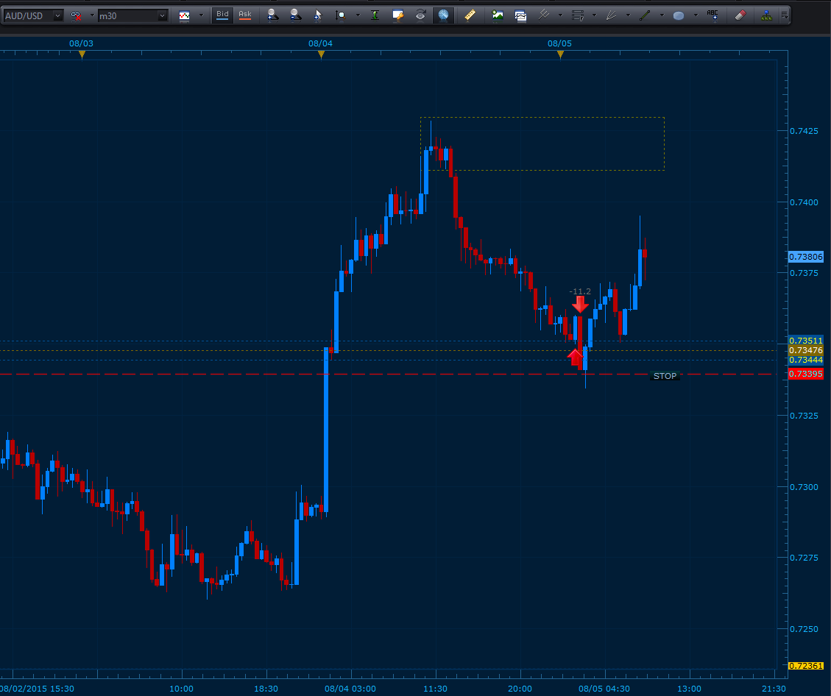Click the zoom in magnifier icon
Viewport: 831px width, 696px height.
coord(272,15)
